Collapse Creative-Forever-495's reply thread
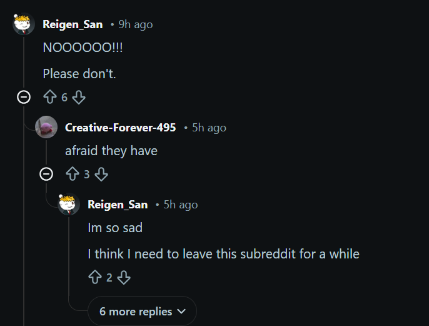429x326 pixels. pyautogui.click(x=46, y=174)
